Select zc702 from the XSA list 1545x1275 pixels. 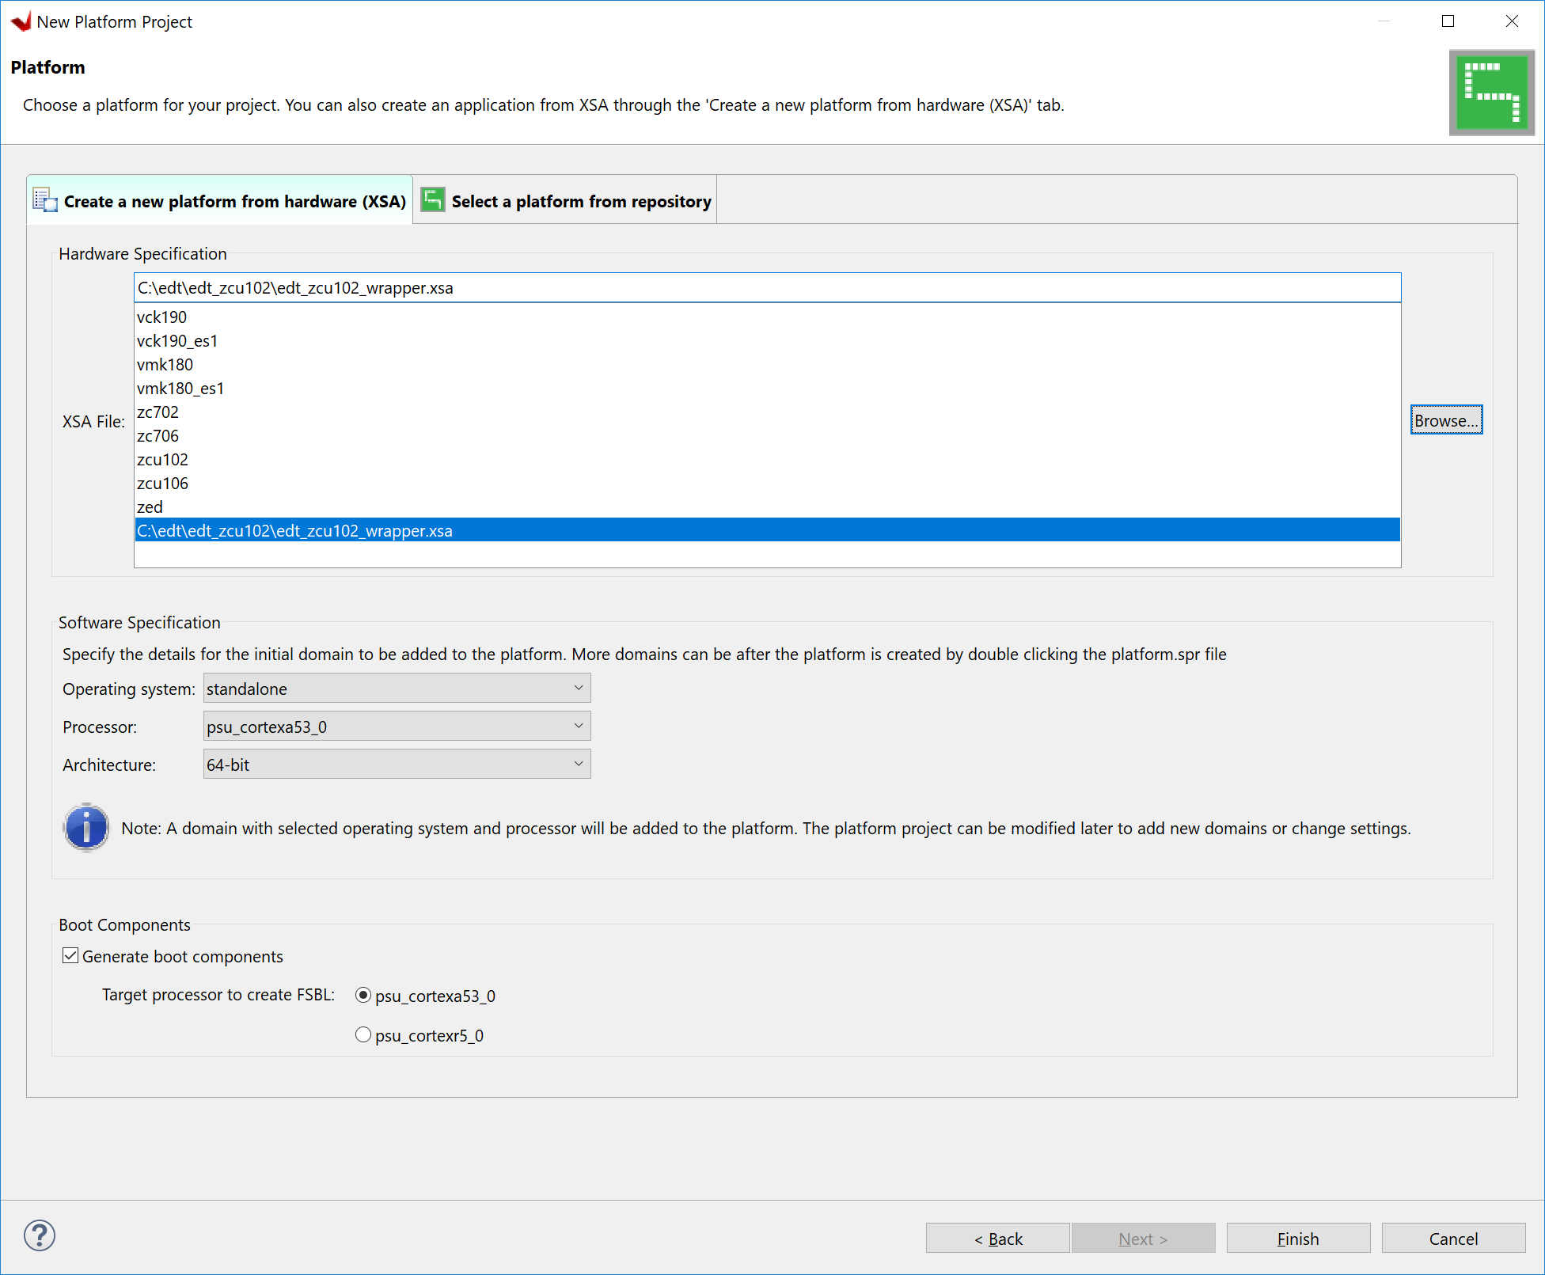click(767, 412)
